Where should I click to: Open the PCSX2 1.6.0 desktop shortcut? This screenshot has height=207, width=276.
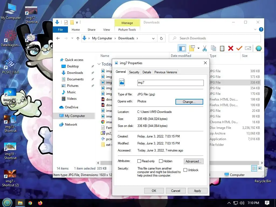pyautogui.click(x=10, y=66)
